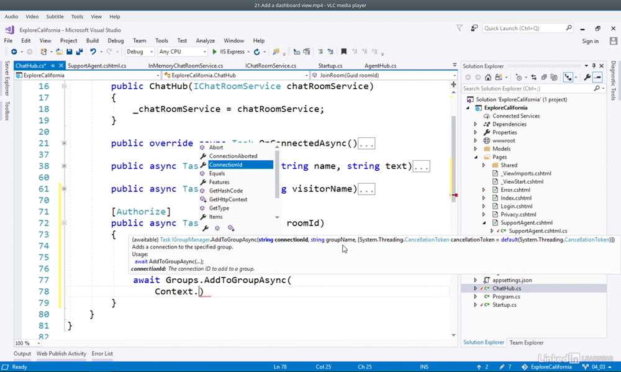621x372 pixels.
Task: Open the feedback icon beside Quick Launch
Action: [x=474, y=28]
